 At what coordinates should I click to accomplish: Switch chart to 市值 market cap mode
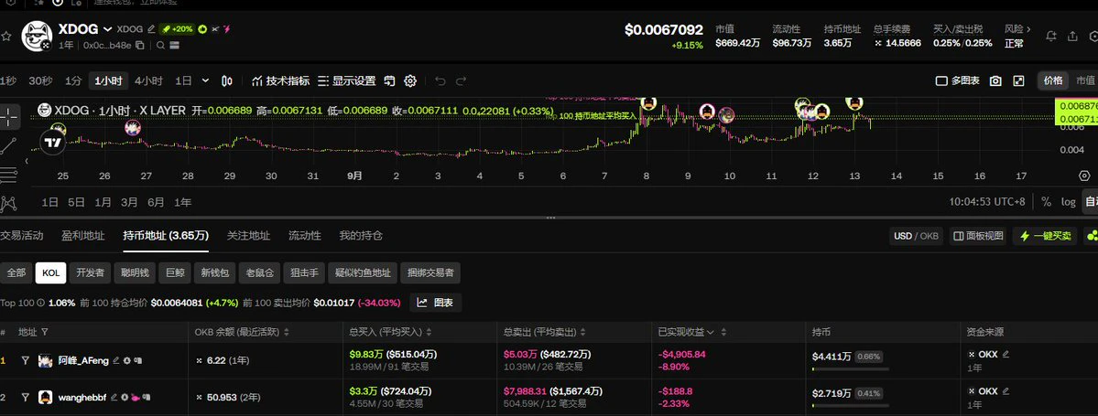1084,81
